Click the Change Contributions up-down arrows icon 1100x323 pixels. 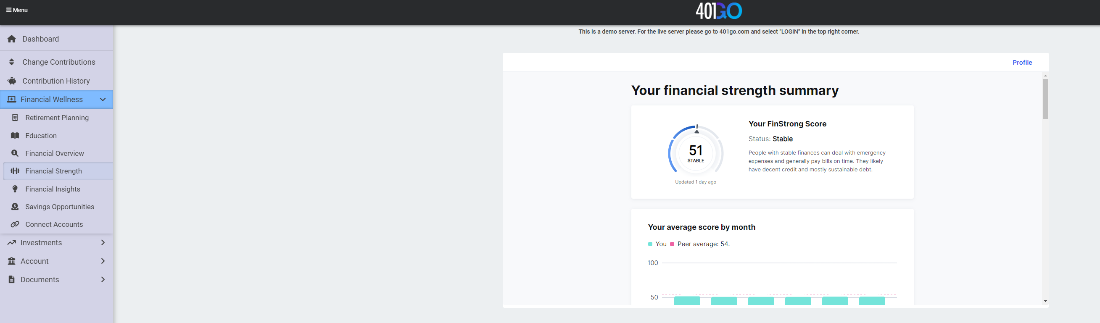pos(11,62)
